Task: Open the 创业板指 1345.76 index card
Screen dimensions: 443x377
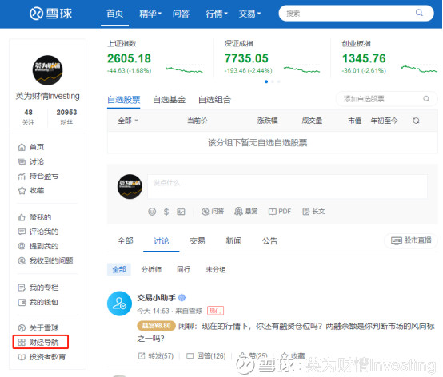Action: [390, 58]
